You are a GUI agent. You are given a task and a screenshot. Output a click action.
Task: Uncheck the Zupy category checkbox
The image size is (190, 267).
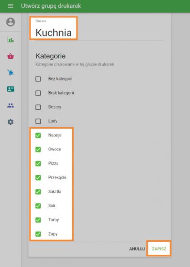tap(38, 234)
